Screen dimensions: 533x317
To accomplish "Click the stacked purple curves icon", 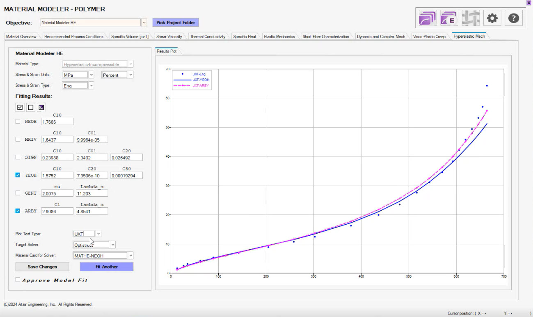I will (428, 18).
